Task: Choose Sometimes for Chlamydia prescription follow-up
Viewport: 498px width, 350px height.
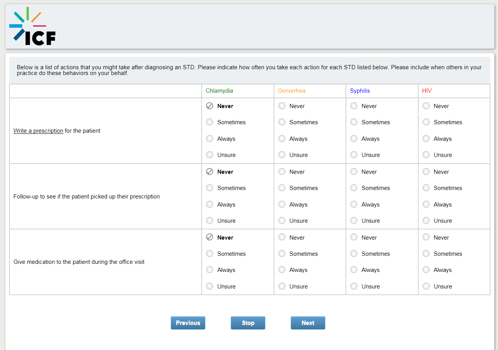Action: (210, 188)
